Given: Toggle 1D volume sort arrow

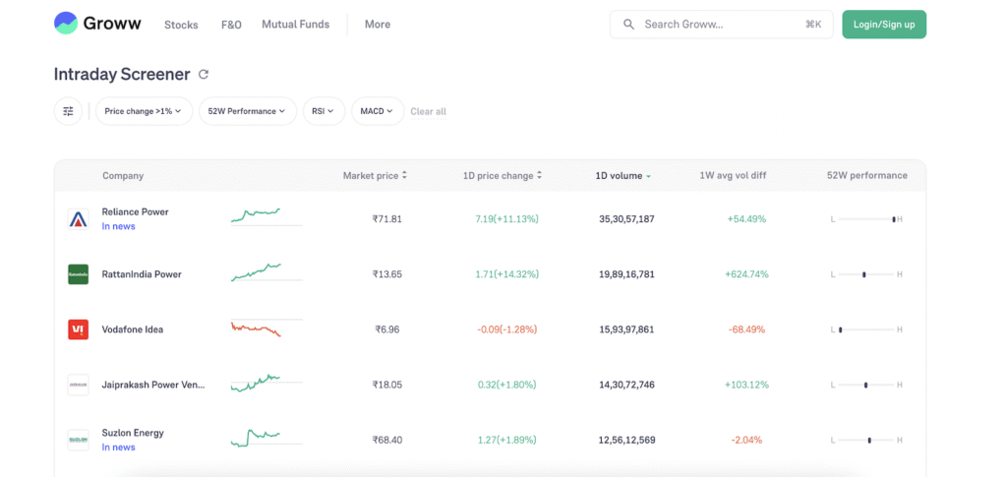Looking at the screenshot, I should pyautogui.click(x=649, y=176).
